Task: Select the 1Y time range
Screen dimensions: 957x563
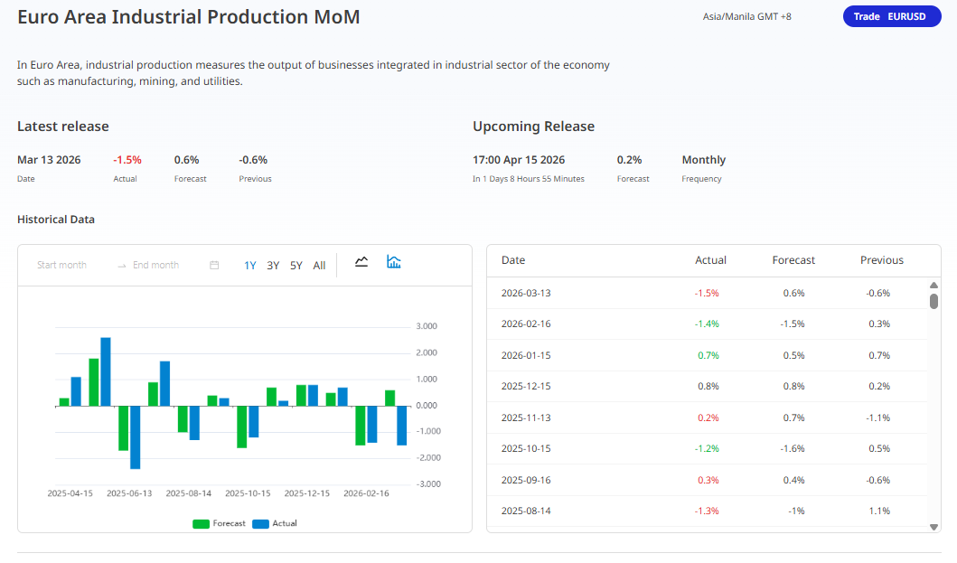Action: [x=250, y=266]
